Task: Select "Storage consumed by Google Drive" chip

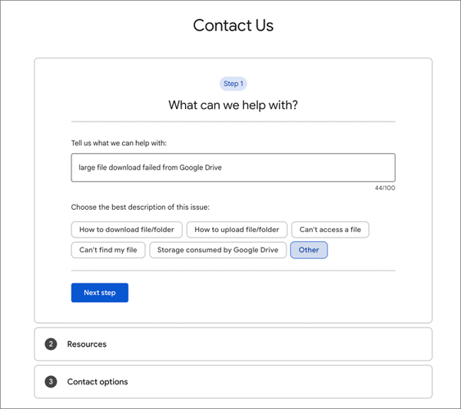Action: (217, 250)
